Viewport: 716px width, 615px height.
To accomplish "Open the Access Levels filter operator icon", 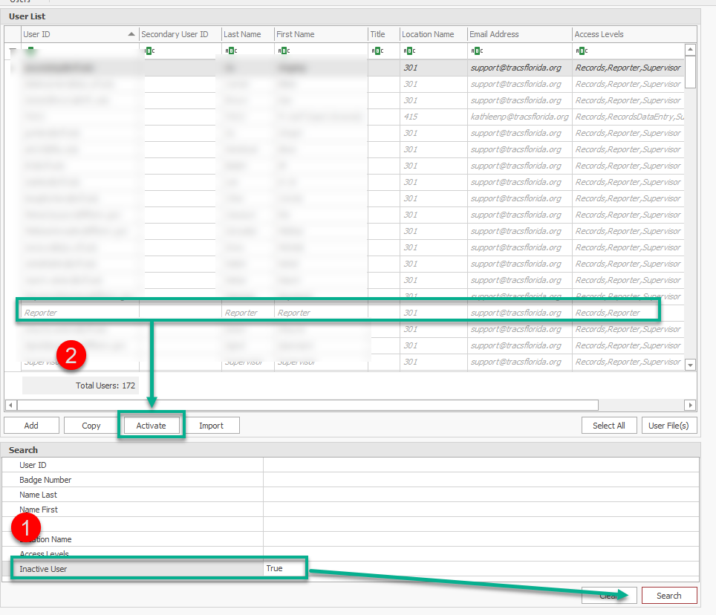I will point(582,51).
